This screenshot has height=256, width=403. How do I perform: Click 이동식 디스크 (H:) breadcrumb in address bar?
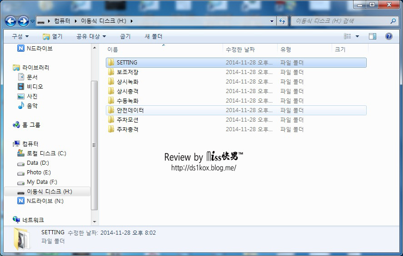tap(103, 21)
